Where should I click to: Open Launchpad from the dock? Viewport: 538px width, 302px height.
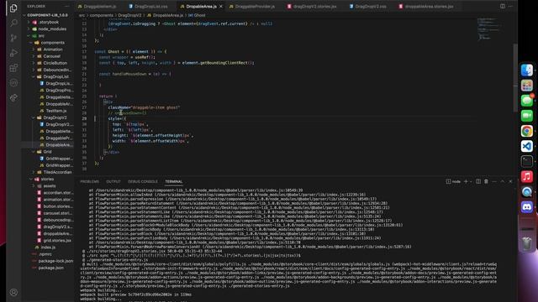[527, 85]
